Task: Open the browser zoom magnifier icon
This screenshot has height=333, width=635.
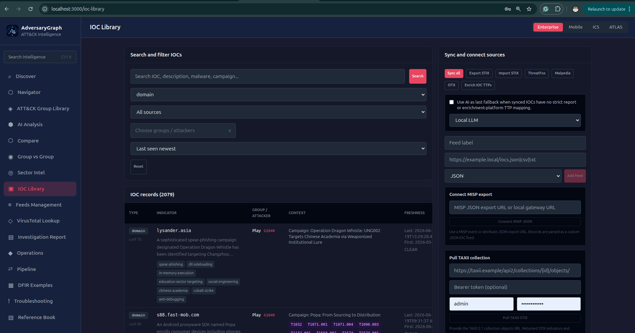Action: tap(518, 9)
